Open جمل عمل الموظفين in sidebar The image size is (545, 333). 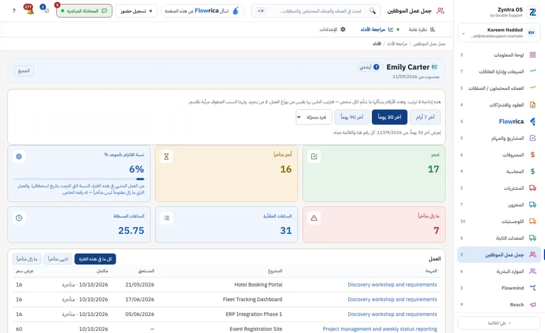coord(499,255)
